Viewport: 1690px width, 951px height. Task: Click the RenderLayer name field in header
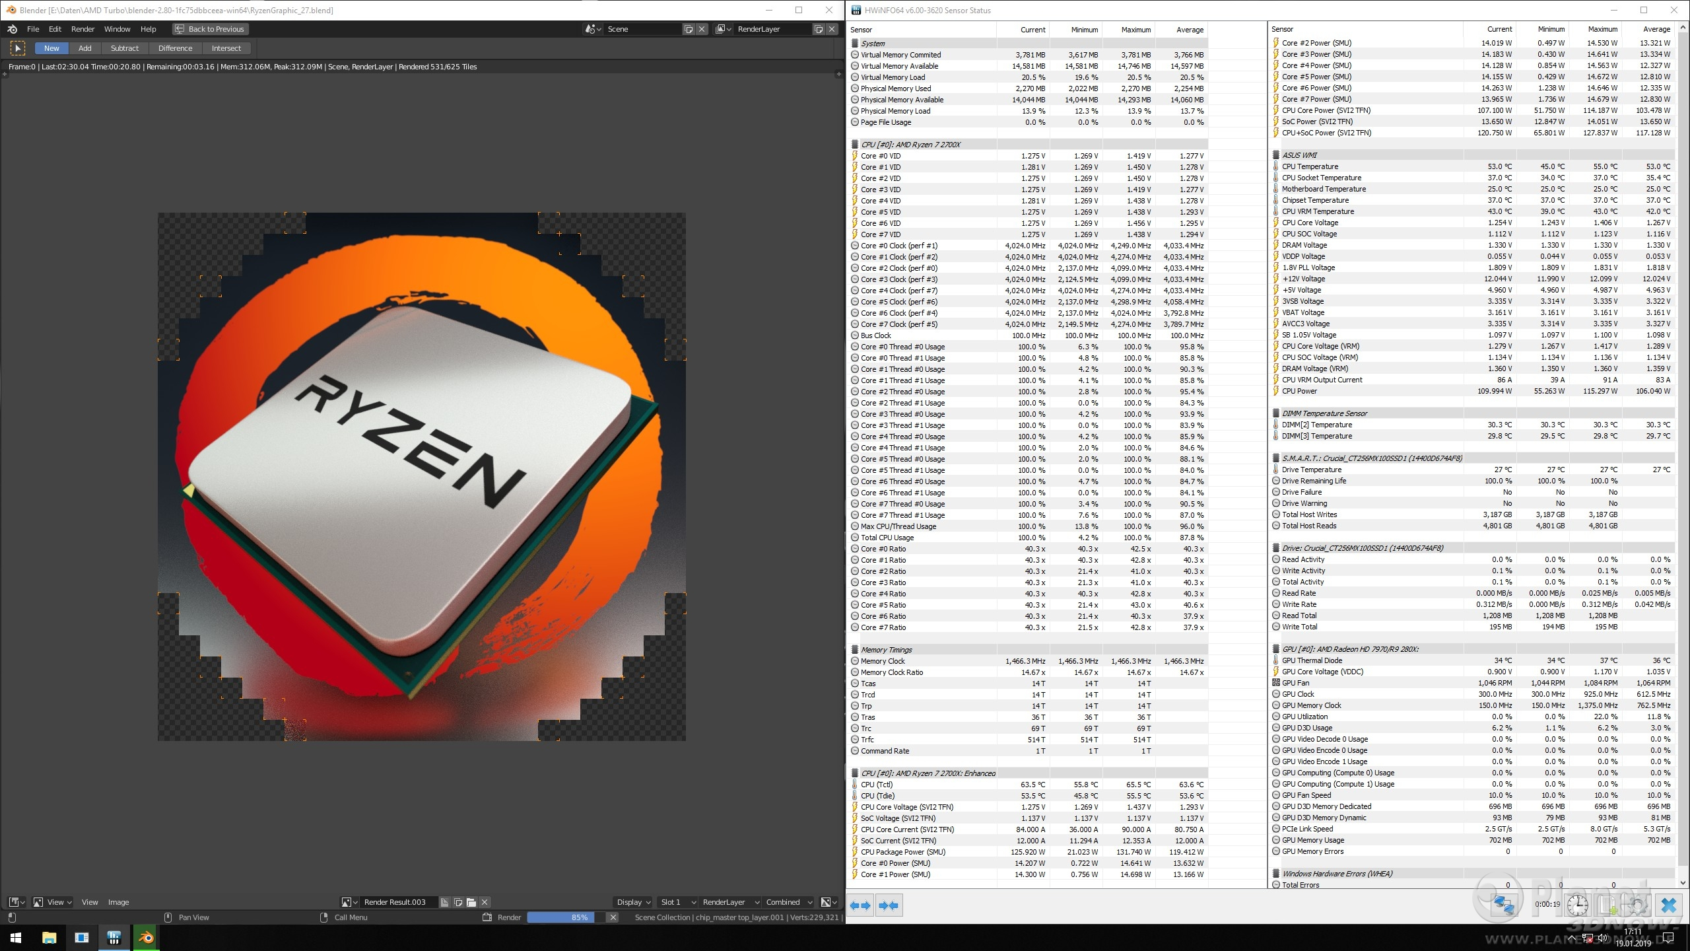click(x=772, y=29)
